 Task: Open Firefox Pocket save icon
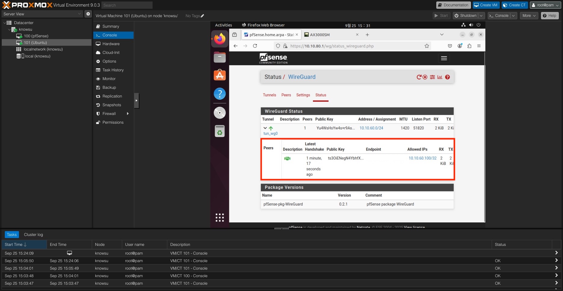tap(450, 46)
